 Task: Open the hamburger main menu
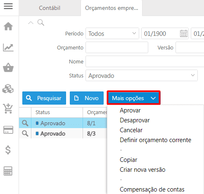[8, 6]
